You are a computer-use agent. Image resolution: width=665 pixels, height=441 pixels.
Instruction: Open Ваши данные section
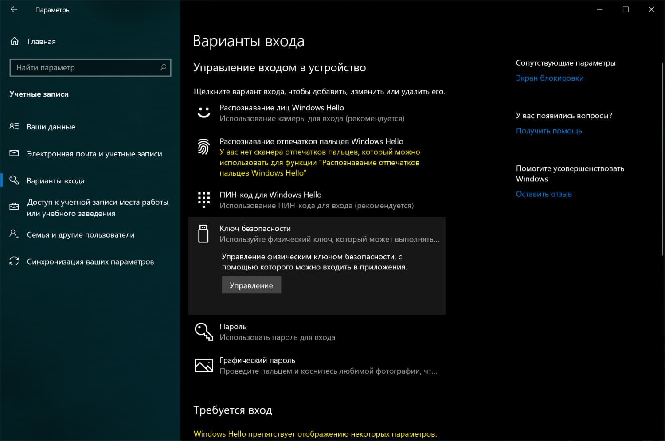(x=51, y=127)
